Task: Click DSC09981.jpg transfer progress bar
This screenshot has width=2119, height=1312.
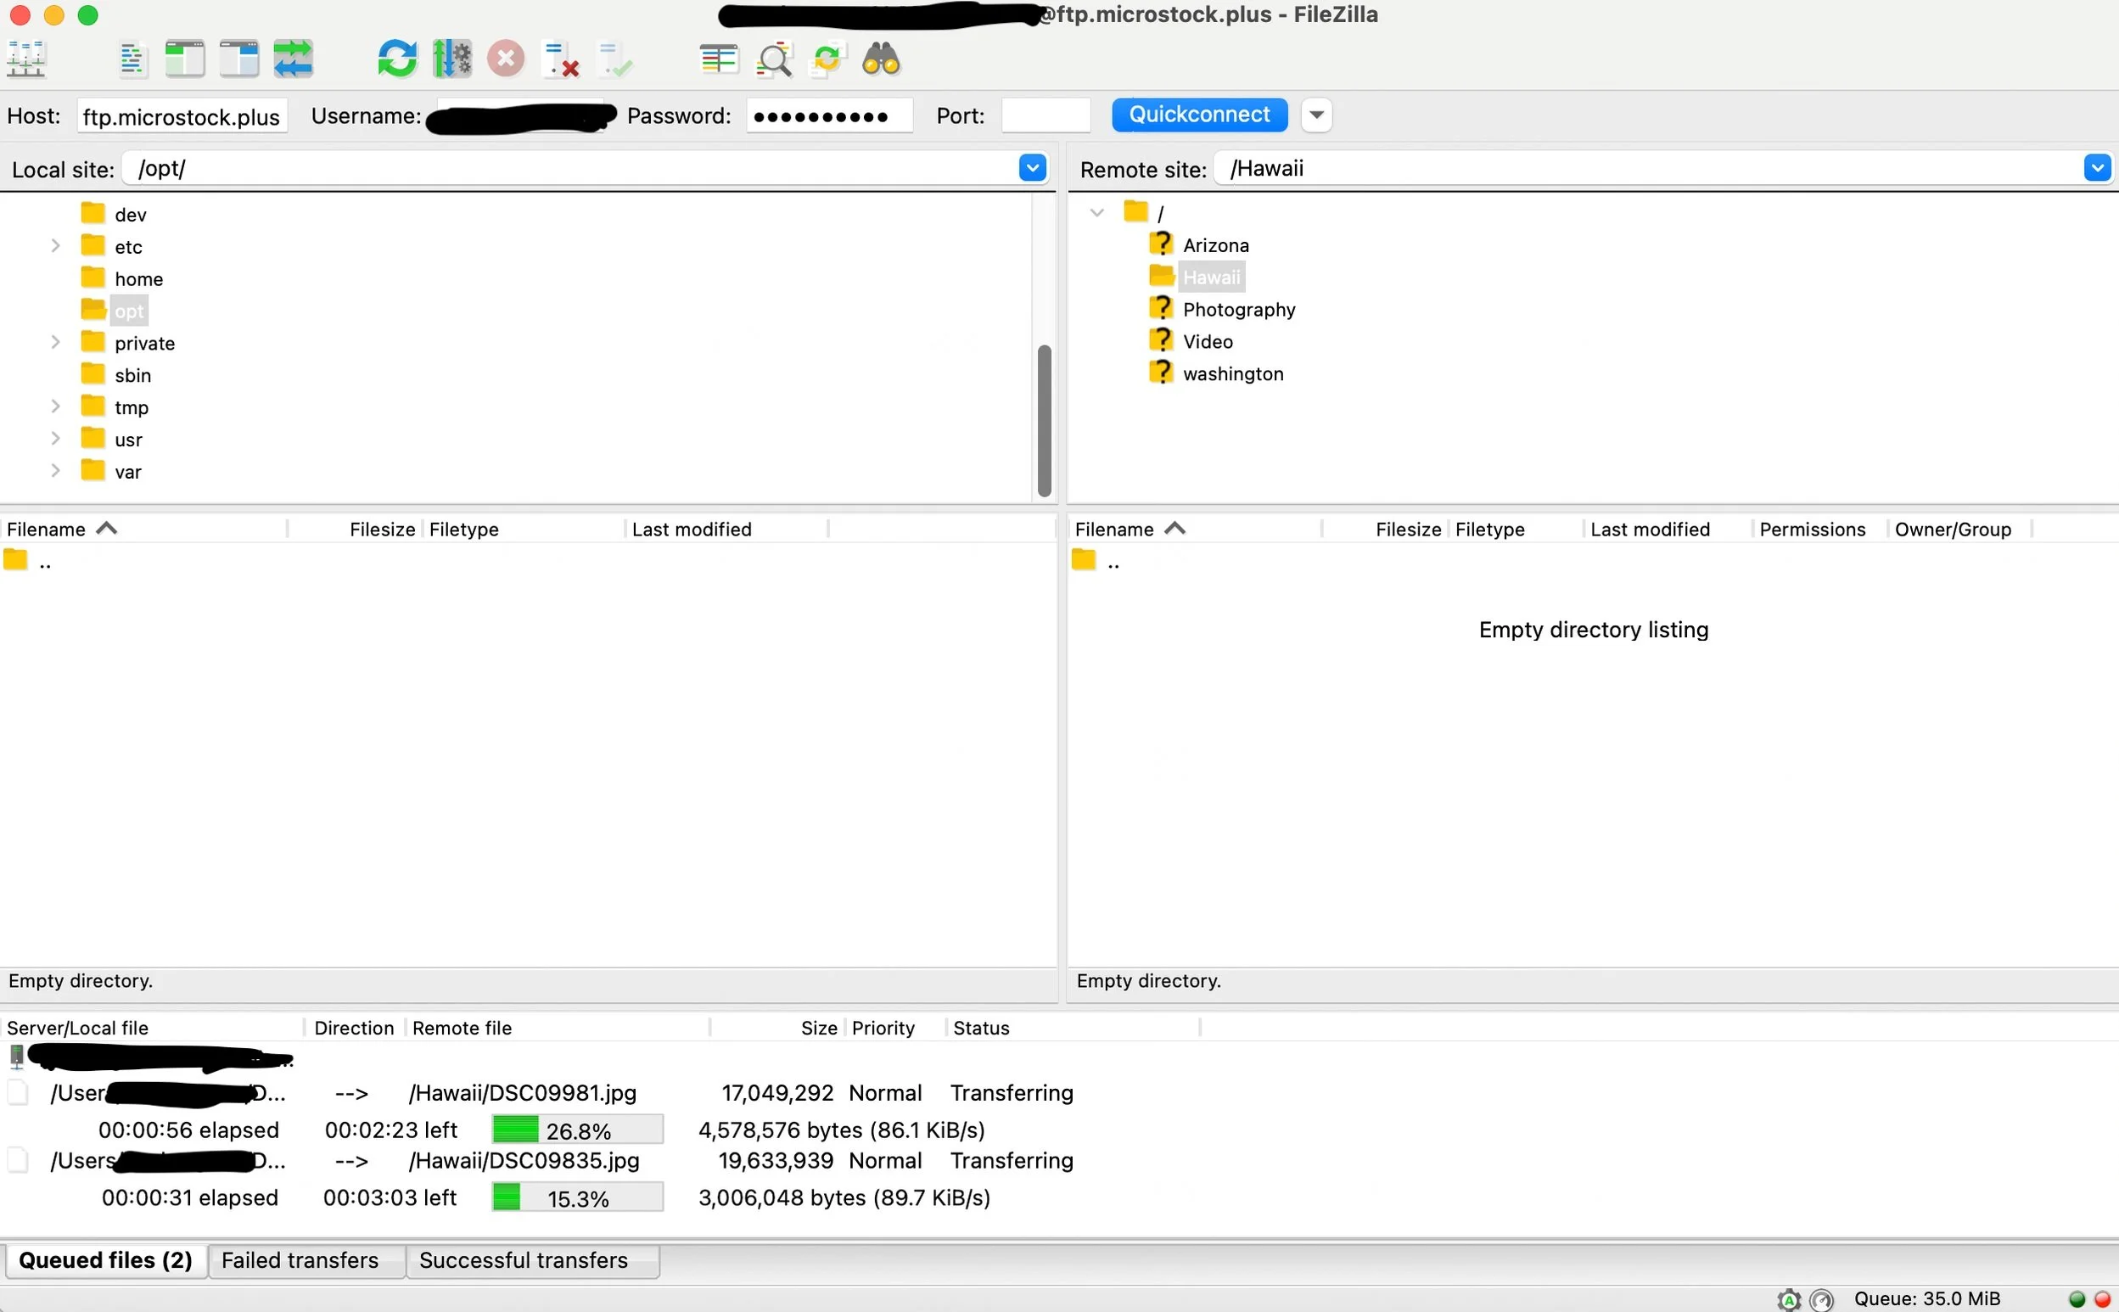Action: pyautogui.click(x=577, y=1130)
